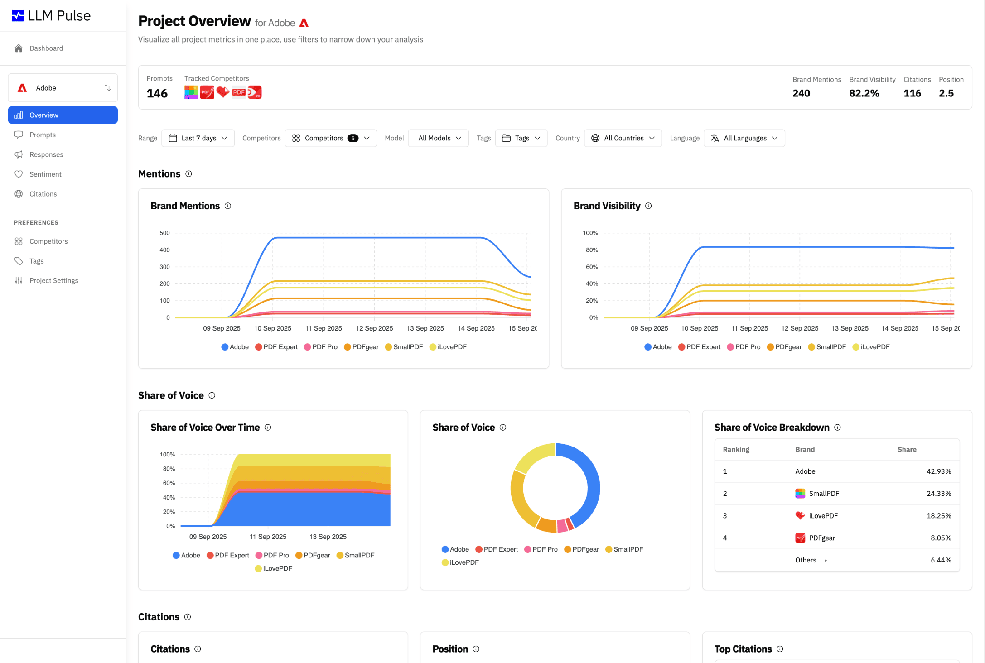Viewport: 985px width, 663px height.
Task: Open the Sentiment page in sidebar
Action: (45, 174)
